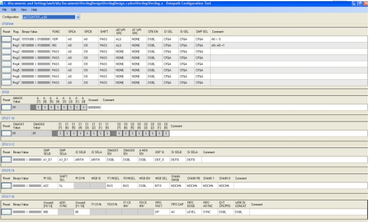Click the Reg1 binary value cell
Image resolution: width=376 pixels, height=222 pixels.
(35, 45)
